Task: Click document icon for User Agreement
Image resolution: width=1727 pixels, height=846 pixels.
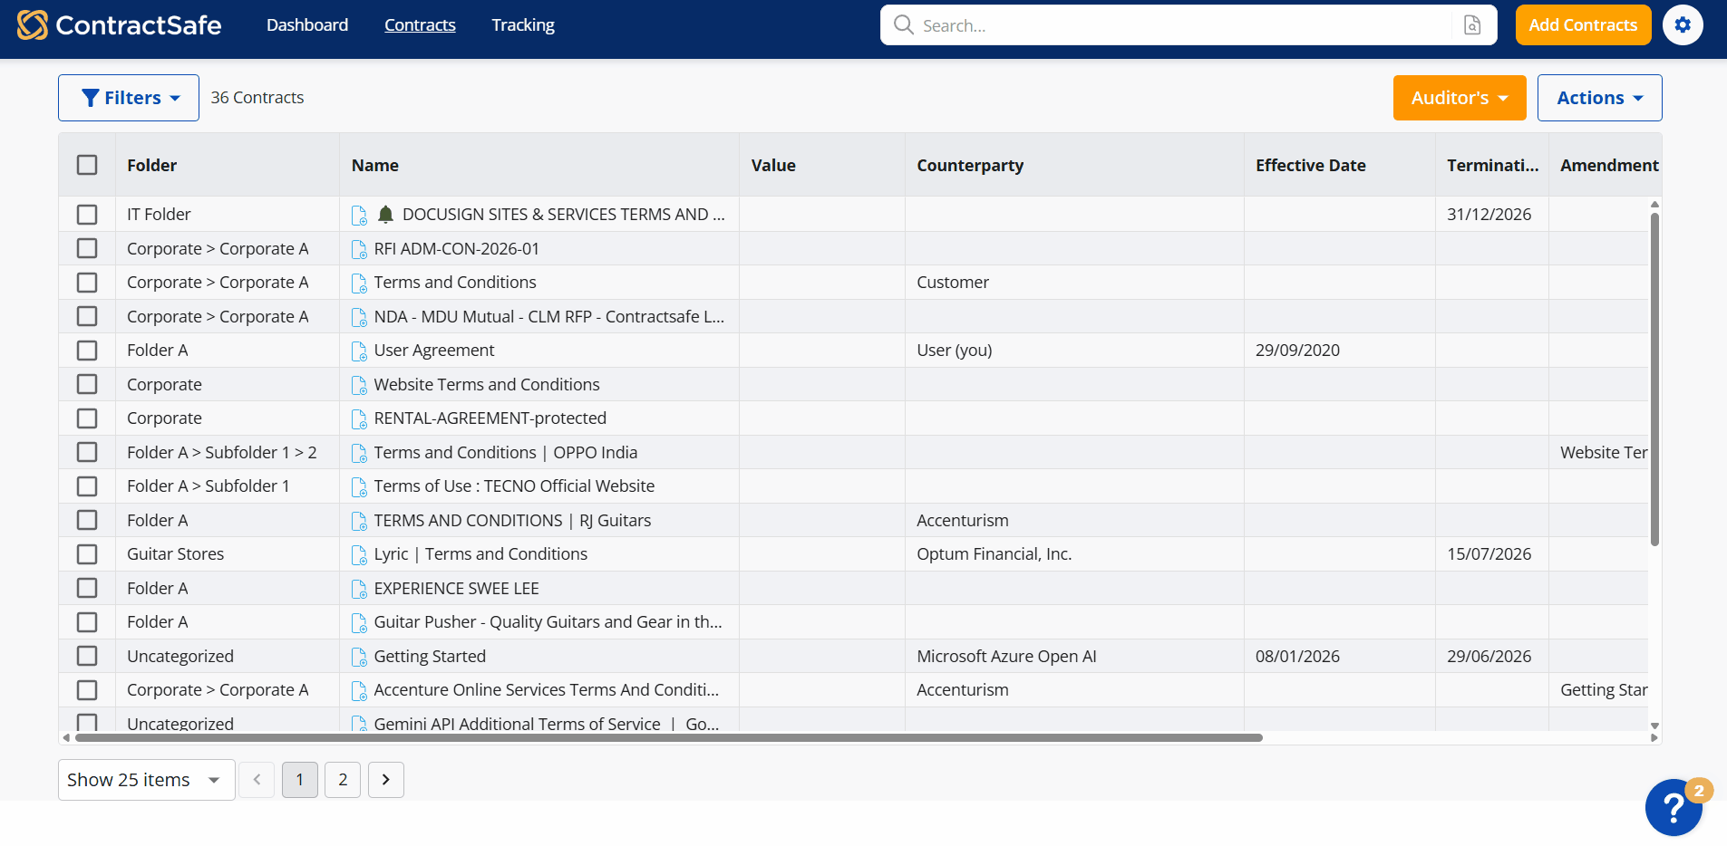Action: [x=359, y=351]
